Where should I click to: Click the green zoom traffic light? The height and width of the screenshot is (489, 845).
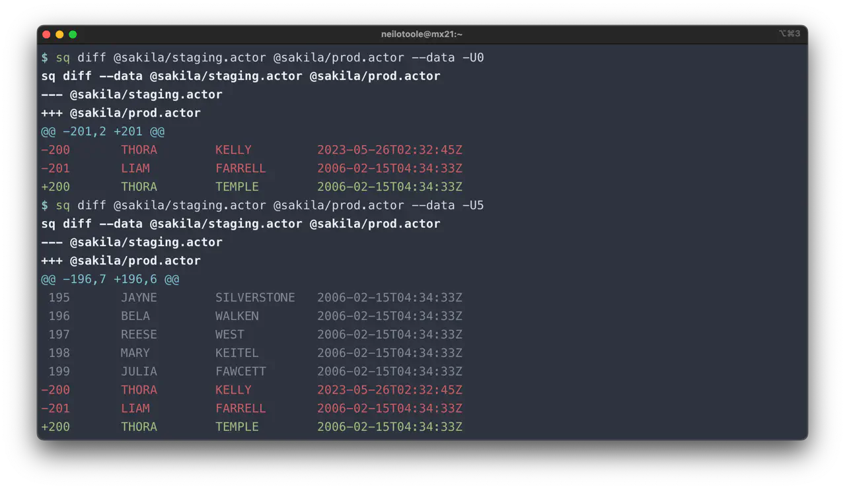pos(73,34)
